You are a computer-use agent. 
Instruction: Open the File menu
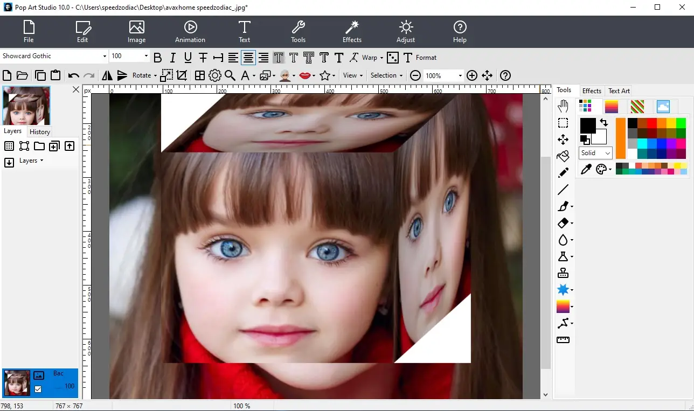(29, 32)
